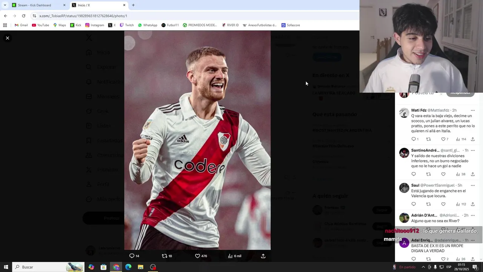Repost SantinoAndré's comment

coord(428,174)
